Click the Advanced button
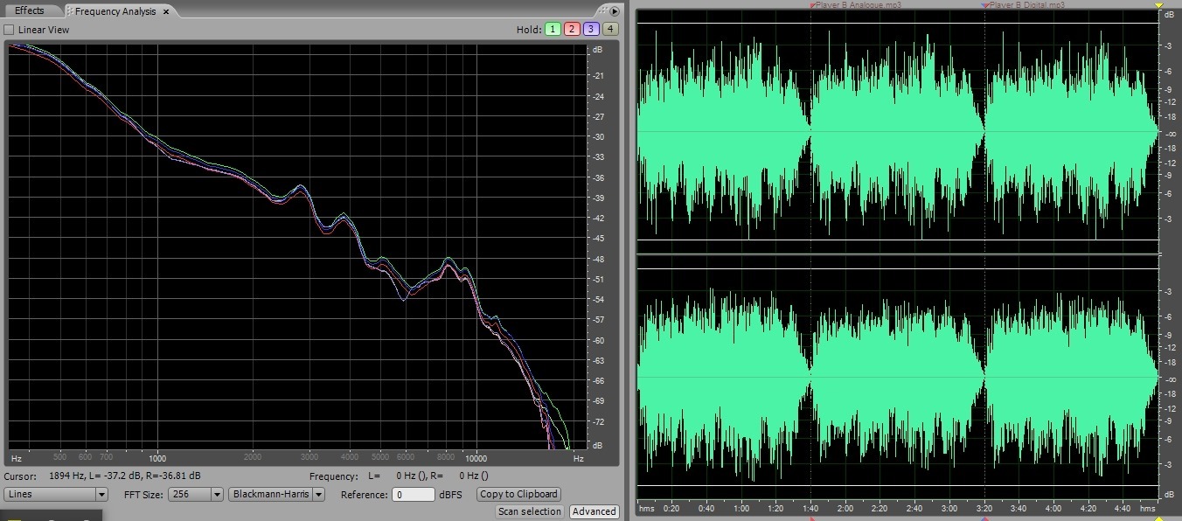 594,511
